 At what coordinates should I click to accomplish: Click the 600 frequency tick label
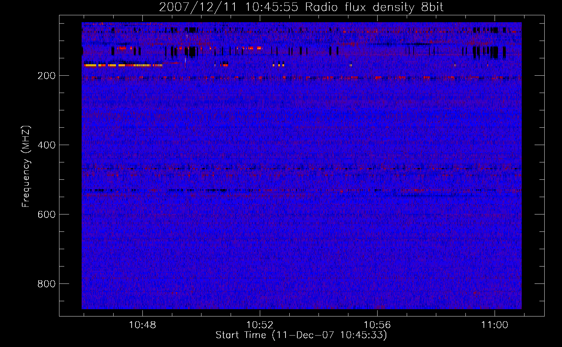[x=47, y=214]
